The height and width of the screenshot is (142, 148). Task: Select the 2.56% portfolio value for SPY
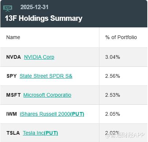113,76
